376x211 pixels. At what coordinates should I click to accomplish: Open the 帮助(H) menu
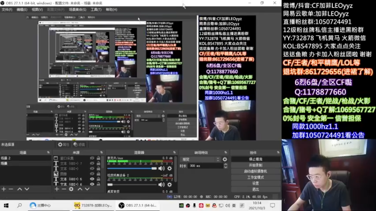pos(111,9)
